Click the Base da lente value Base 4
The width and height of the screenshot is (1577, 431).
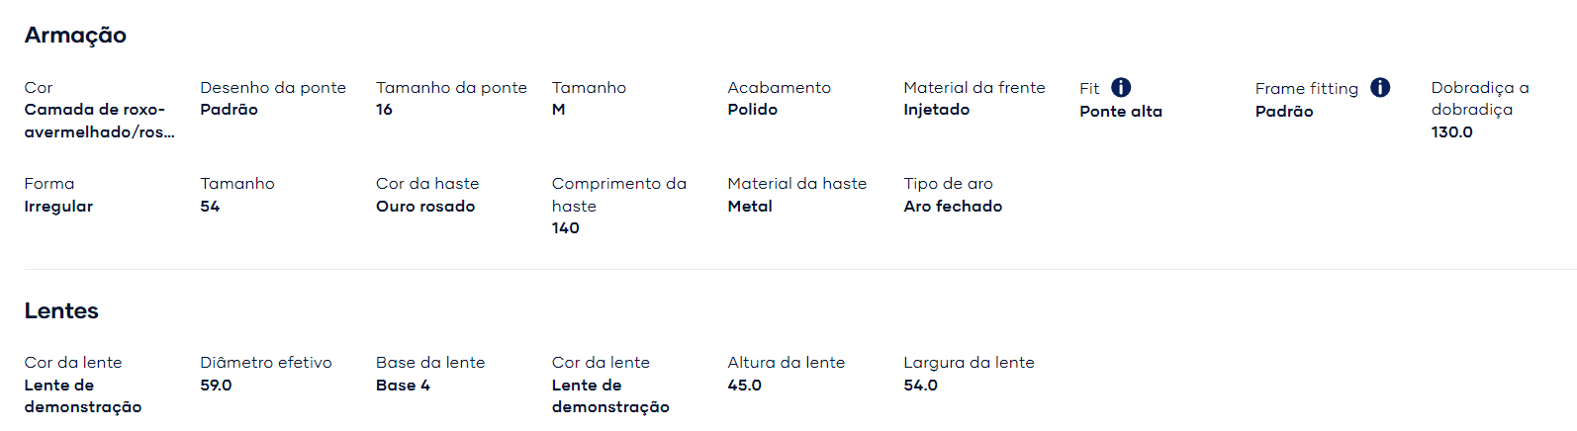click(403, 386)
